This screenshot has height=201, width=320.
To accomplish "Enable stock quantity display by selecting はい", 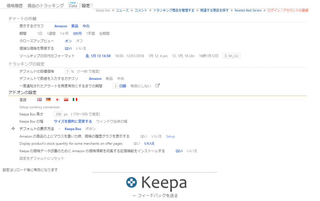I will (136, 143).
